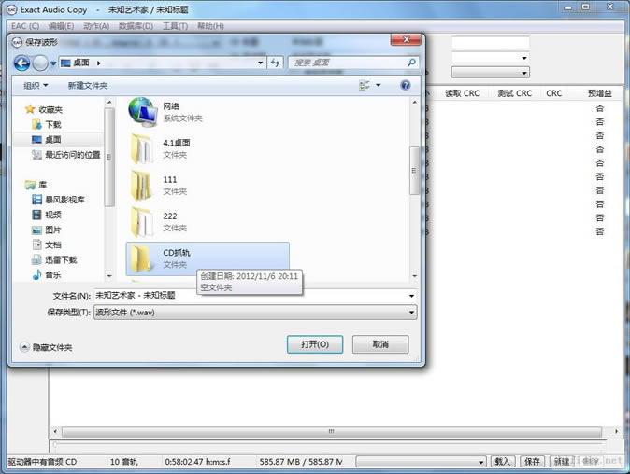Open the view options dropdown arrow

[378, 85]
